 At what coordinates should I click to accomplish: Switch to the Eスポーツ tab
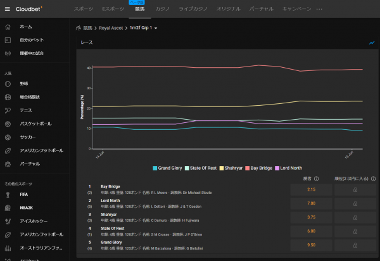(113, 9)
